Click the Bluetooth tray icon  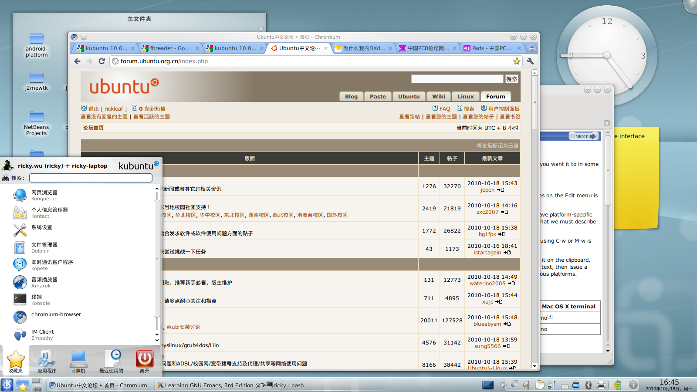tap(588, 385)
